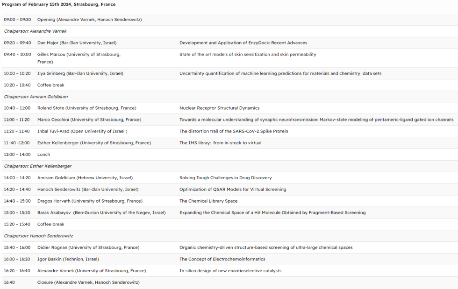Click the SARS-CoV-2 Spike Protein talk title
The width and height of the screenshot is (458, 289).
(234, 132)
